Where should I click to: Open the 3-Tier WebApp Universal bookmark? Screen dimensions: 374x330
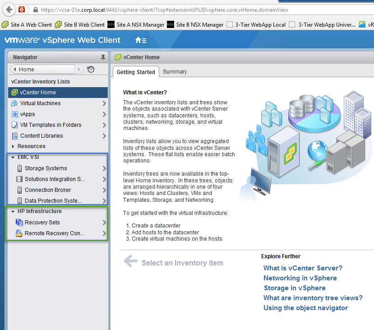point(322,24)
